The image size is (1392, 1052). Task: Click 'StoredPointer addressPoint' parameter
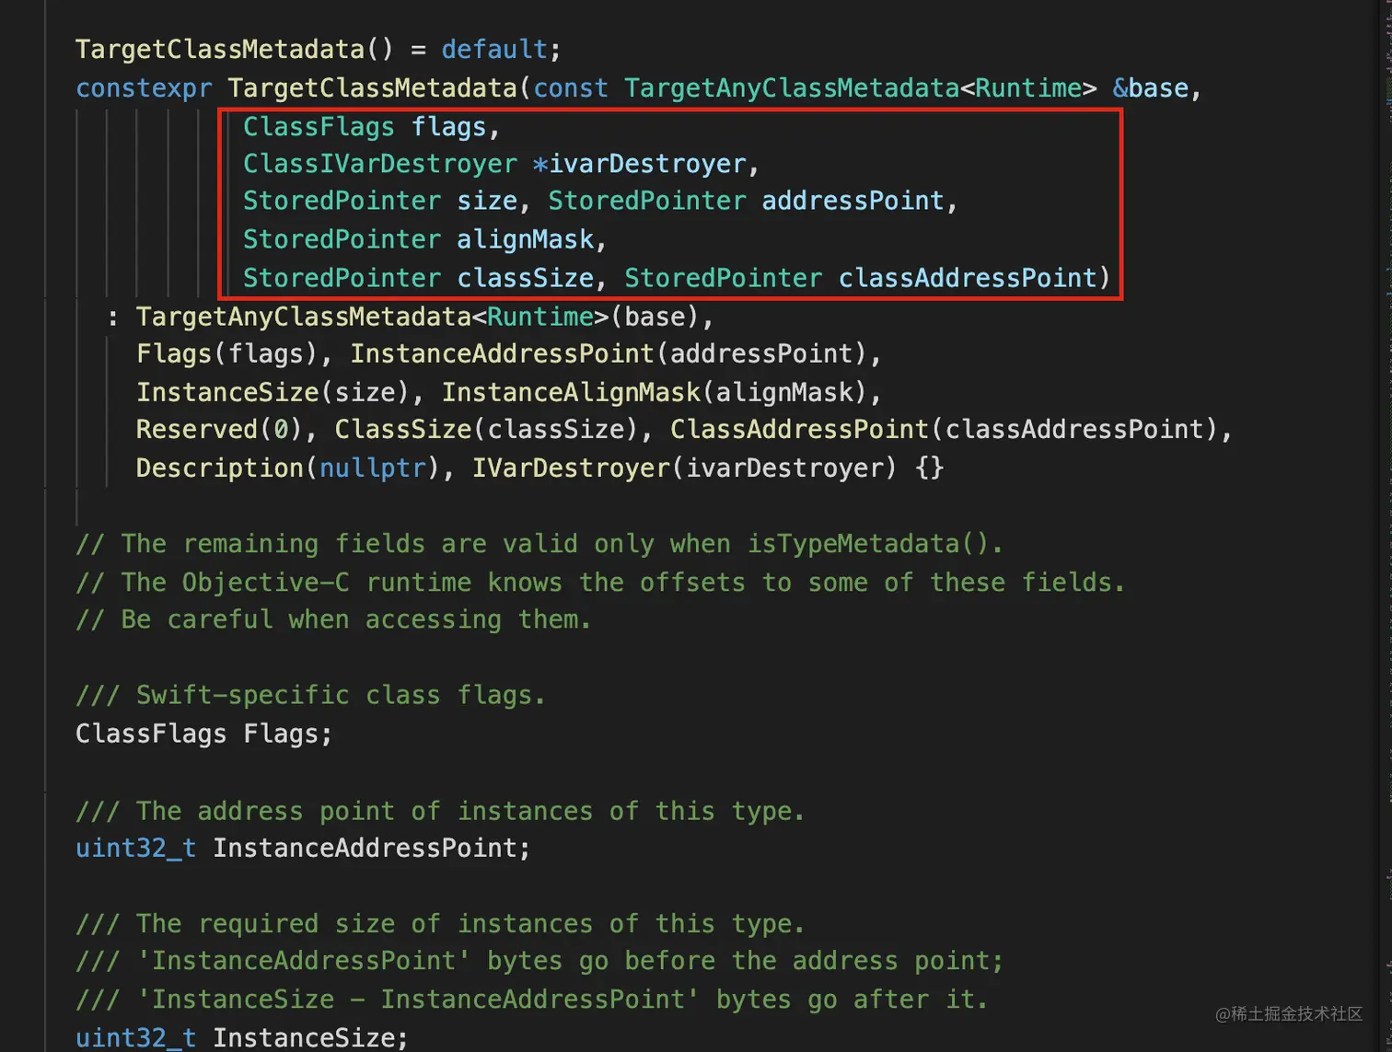click(x=746, y=201)
